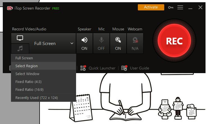
Task: Switch to audio-only music note icon
Action: [x=20, y=48]
